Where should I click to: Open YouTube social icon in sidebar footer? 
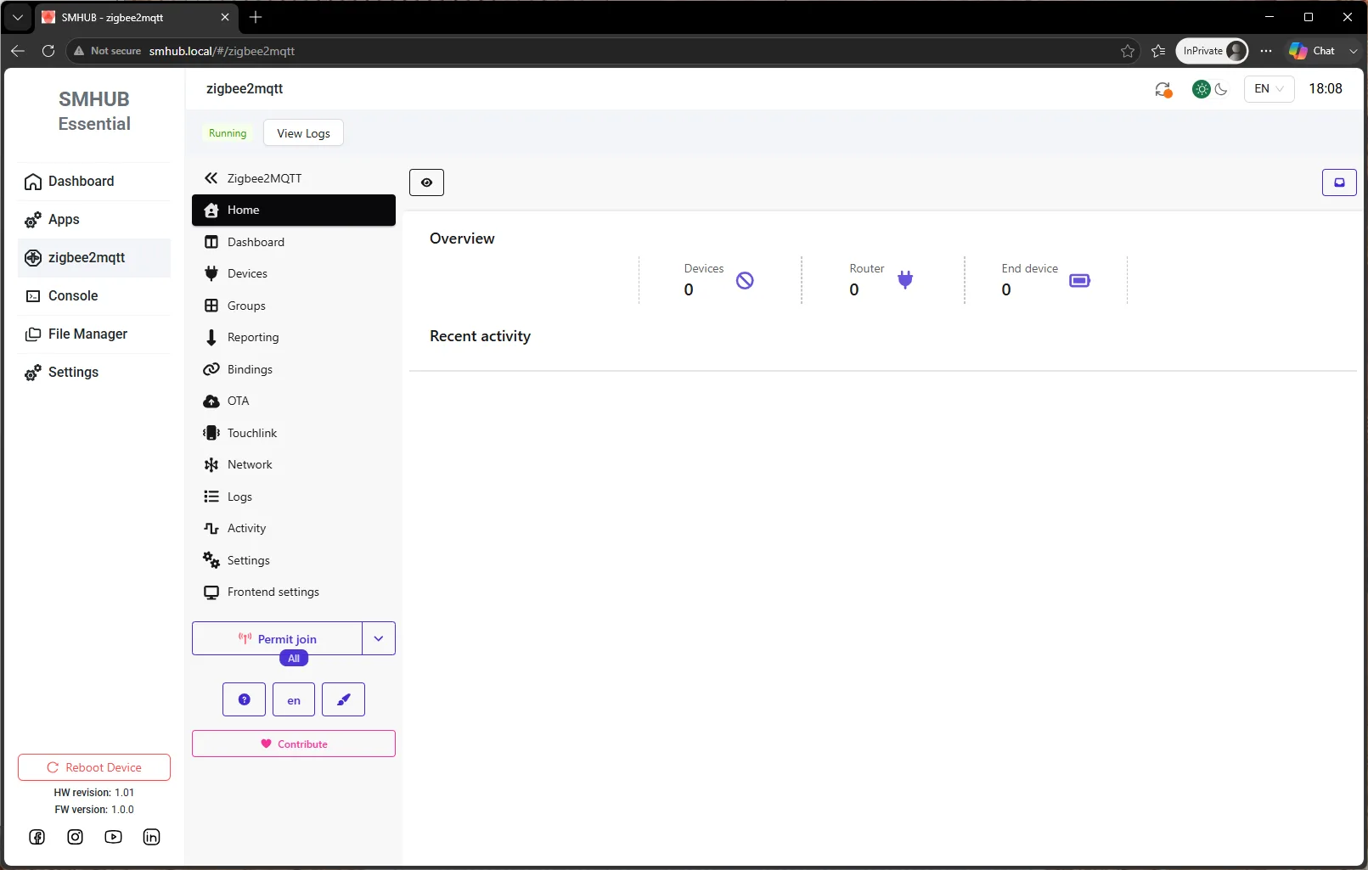114,837
